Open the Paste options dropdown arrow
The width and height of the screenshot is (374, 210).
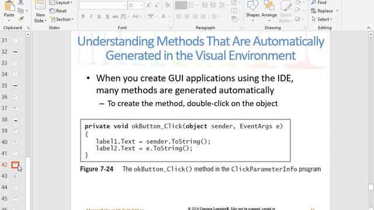click(x=9, y=20)
